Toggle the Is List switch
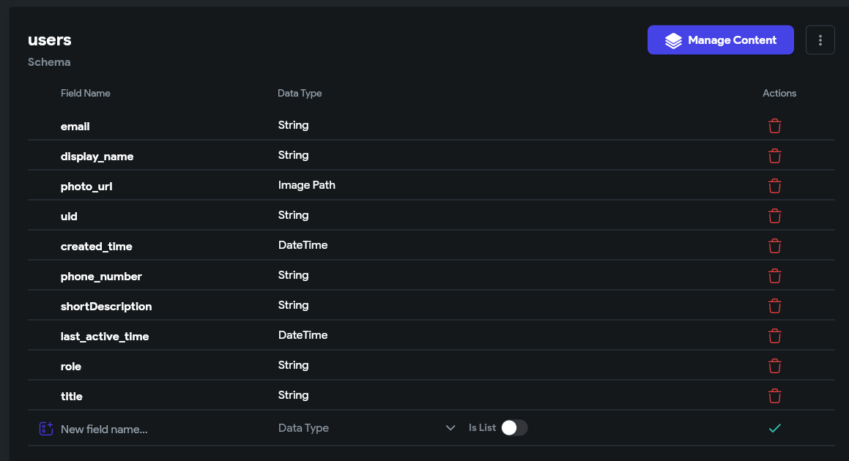 tap(514, 427)
